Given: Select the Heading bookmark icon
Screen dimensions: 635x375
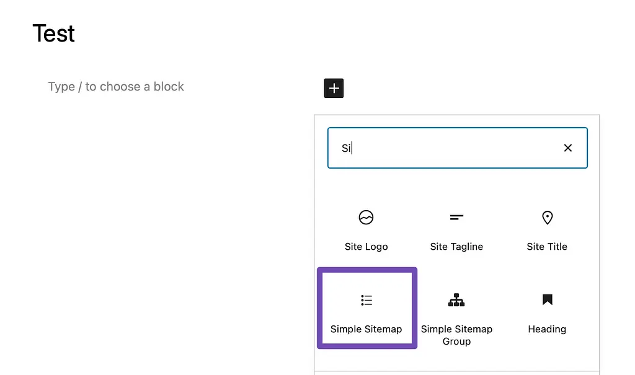Looking at the screenshot, I should 547,300.
